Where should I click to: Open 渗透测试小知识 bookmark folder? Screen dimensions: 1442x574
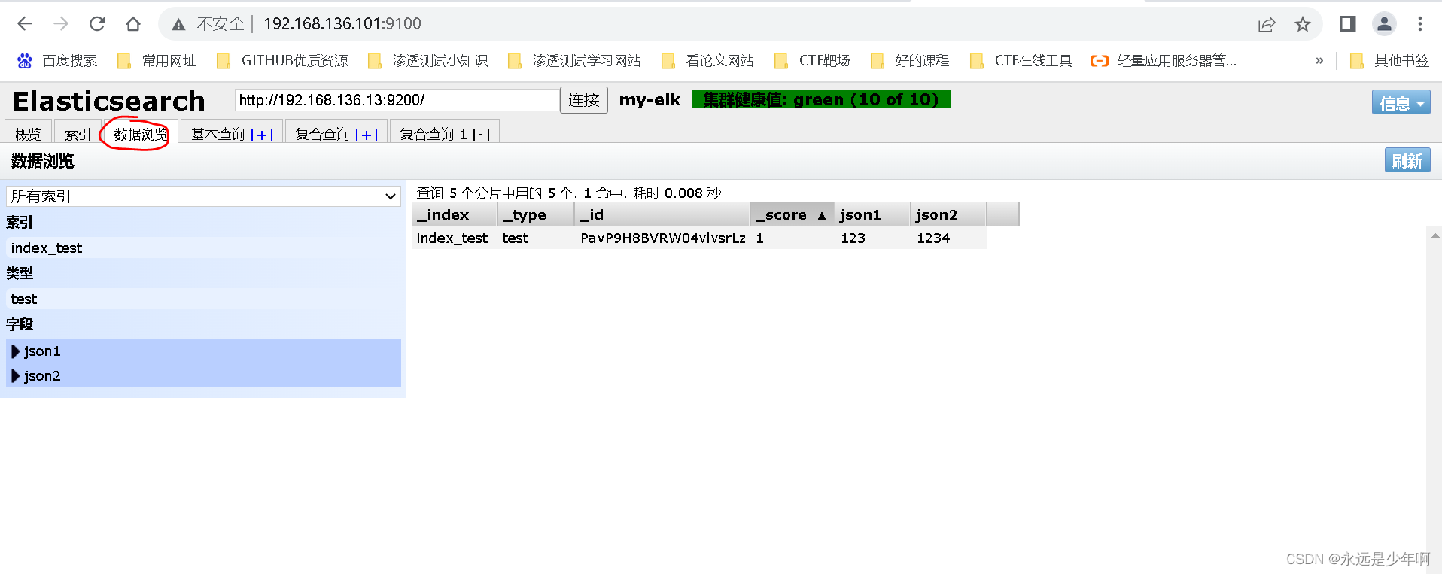[x=427, y=61]
